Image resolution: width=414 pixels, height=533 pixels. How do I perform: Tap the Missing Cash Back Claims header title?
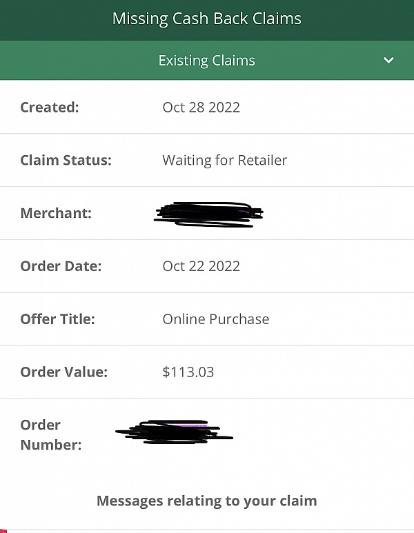pos(206,19)
